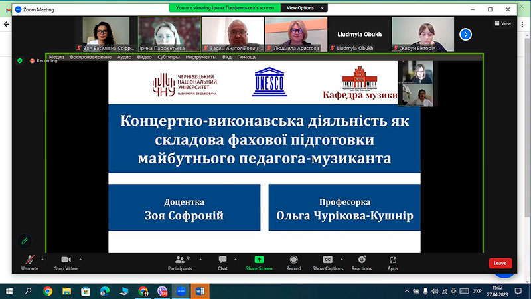Open Microsoft Edge from the taskbar

105,291
